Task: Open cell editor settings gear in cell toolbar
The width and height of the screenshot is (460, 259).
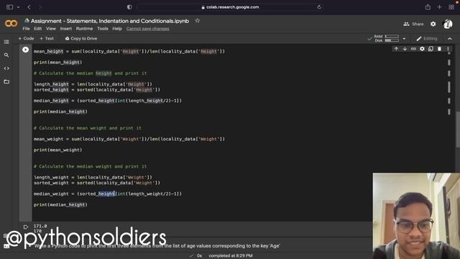Action: (x=422, y=49)
